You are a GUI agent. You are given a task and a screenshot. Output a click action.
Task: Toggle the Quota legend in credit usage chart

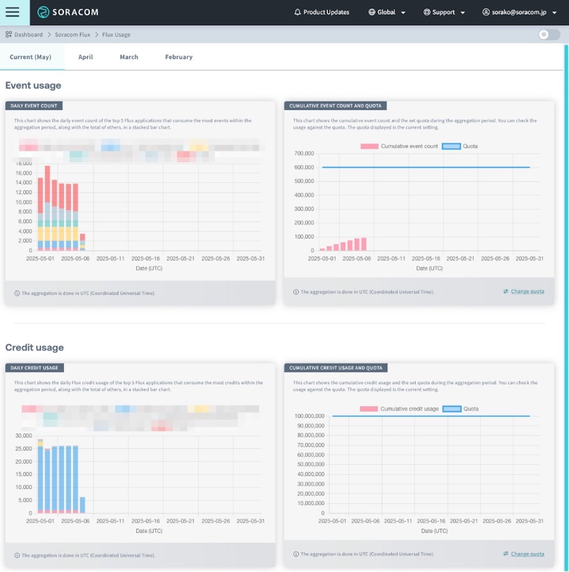[464, 409]
